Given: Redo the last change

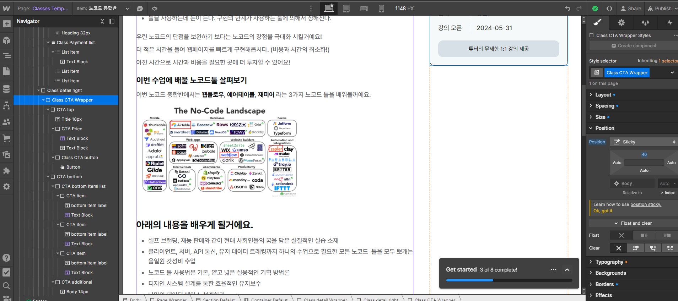Looking at the screenshot, I should [579, 9].
